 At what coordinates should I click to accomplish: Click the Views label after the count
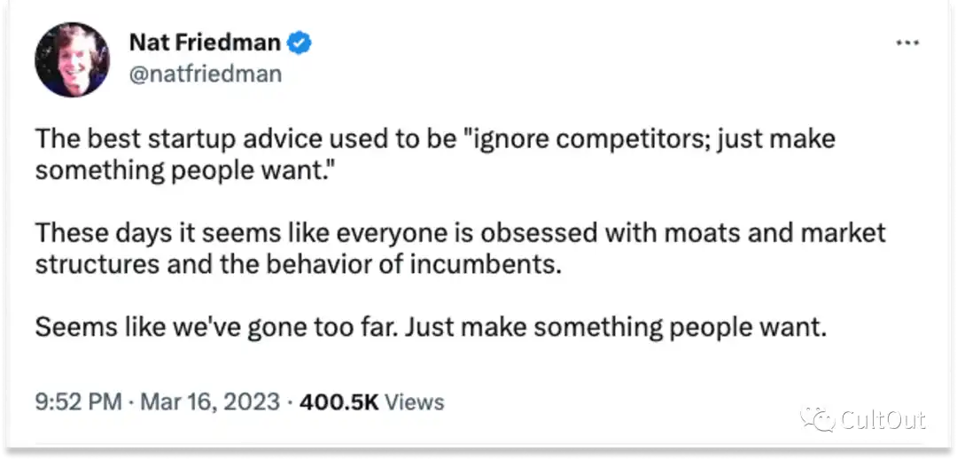pos(415,402)
